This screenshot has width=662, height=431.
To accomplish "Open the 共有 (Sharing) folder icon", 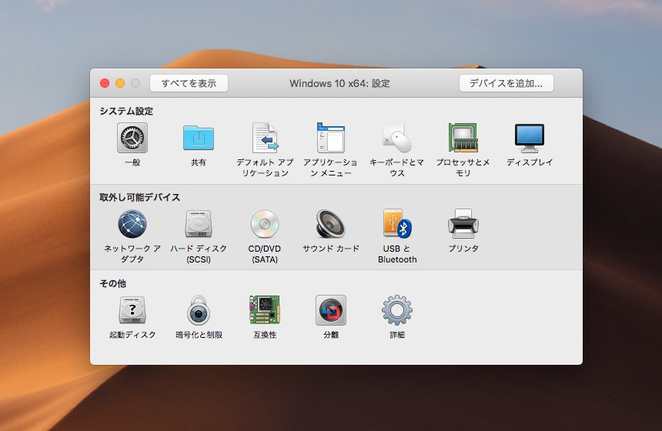I will (x=199, y=138).
